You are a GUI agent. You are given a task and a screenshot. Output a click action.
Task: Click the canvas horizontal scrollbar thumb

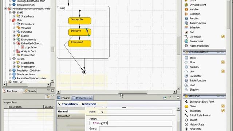tap(133, 92)
